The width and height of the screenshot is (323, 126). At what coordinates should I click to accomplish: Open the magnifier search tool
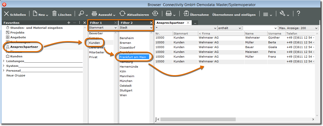[81, 14]
